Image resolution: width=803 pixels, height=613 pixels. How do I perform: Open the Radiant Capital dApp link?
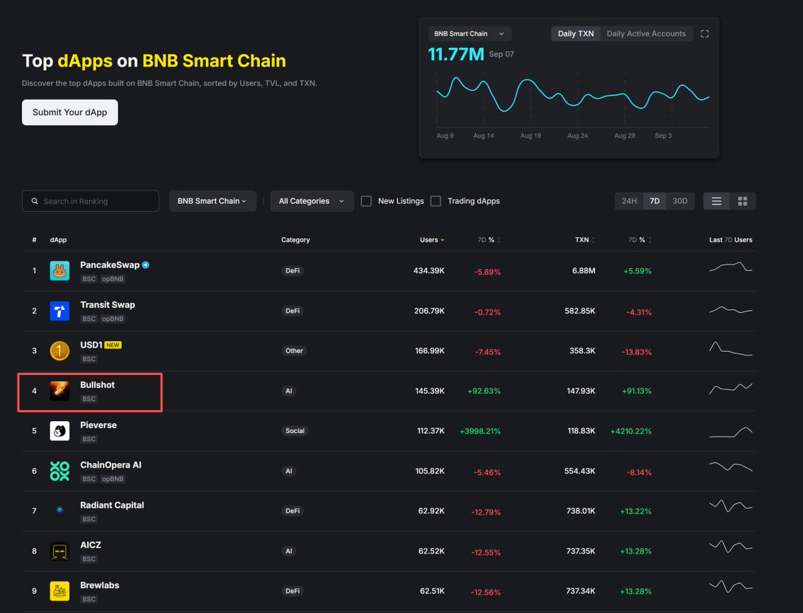[x=112, y=505]
